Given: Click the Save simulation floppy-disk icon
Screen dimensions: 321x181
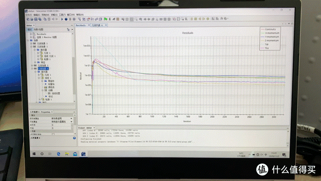Looking at the screenshot, I should coord(36,19).
